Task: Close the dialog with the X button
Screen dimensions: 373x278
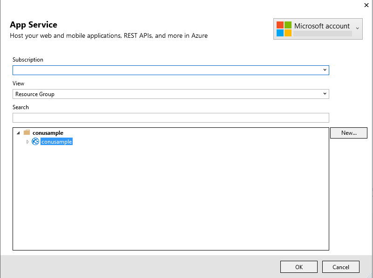Action: (x=366, y=5)
